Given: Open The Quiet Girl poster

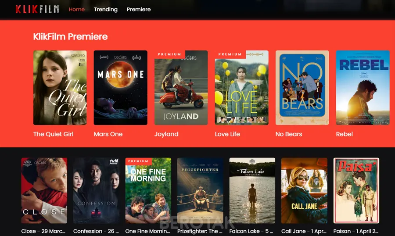Looking at the screenshot, I should tap(60, 88).
